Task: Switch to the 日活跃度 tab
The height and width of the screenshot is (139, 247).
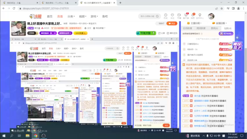Action: tap(187, 28)
